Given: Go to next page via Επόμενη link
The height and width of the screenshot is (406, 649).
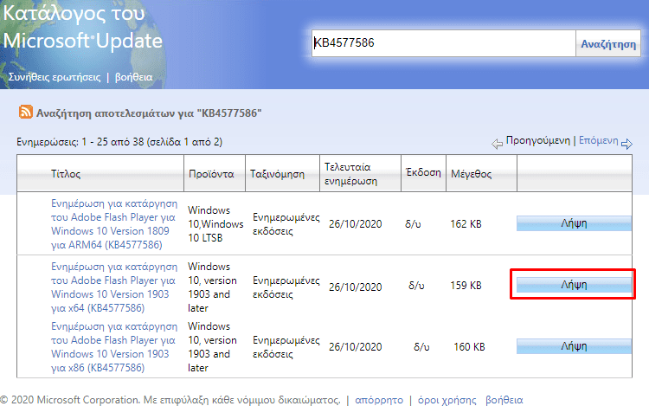Looking at the screenshot, I should pos(598,140).
